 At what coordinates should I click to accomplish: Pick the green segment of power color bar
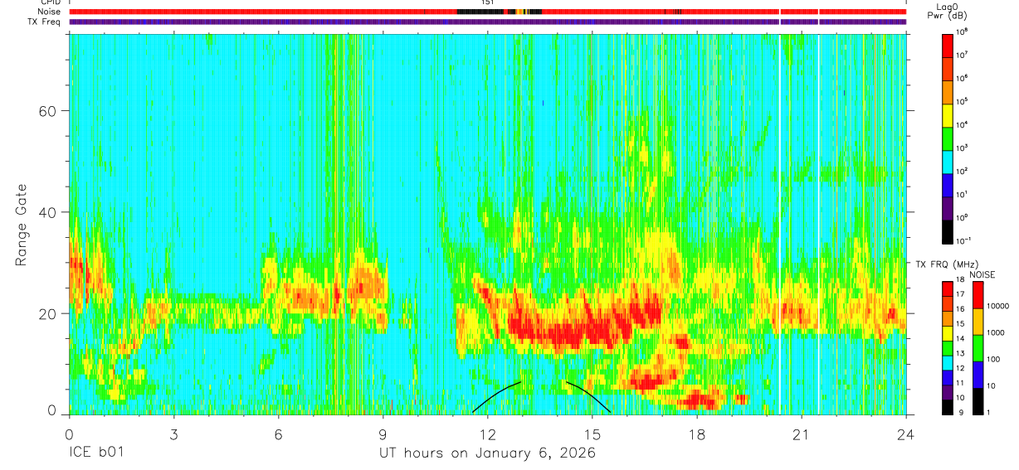(x=948, y=138)
